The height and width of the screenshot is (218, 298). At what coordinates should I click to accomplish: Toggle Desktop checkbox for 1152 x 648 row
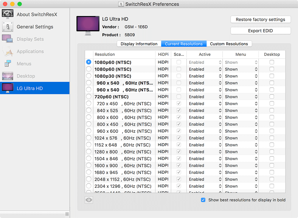tap(272, 145)
